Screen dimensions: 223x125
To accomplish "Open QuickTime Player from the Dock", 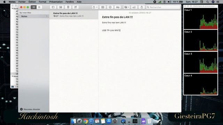I will [123, 121].
